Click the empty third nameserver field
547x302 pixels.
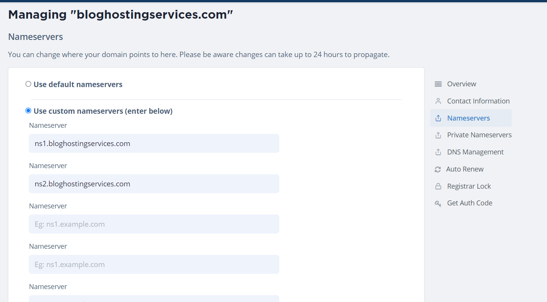coord(154,224)
